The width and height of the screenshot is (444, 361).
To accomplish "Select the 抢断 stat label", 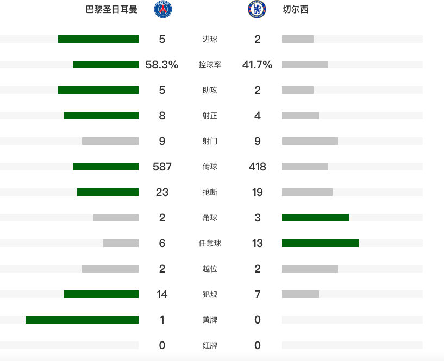I will [x=210, y=192].
